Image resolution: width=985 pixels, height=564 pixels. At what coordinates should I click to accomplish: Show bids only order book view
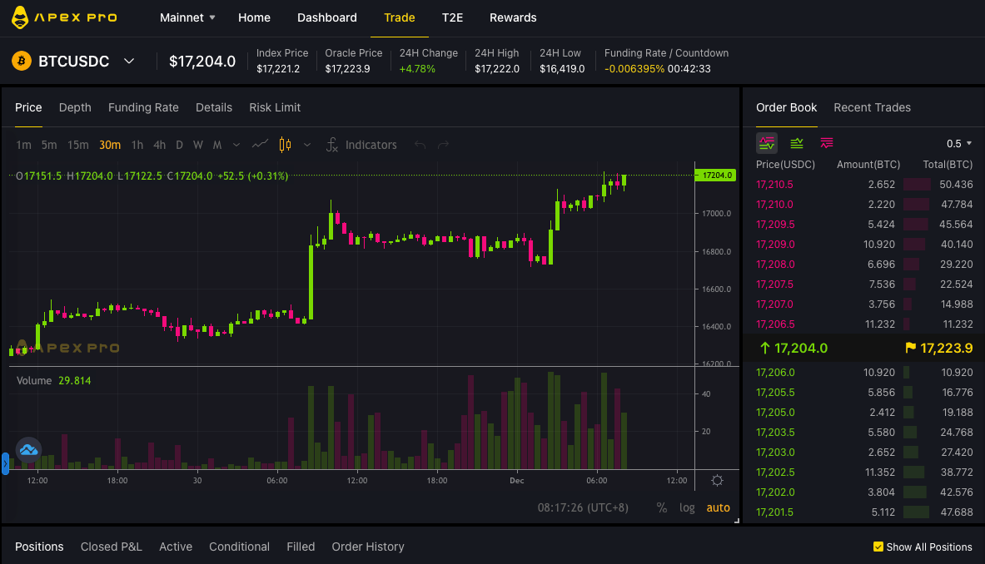pyautogui.click(x=797, y=143)
